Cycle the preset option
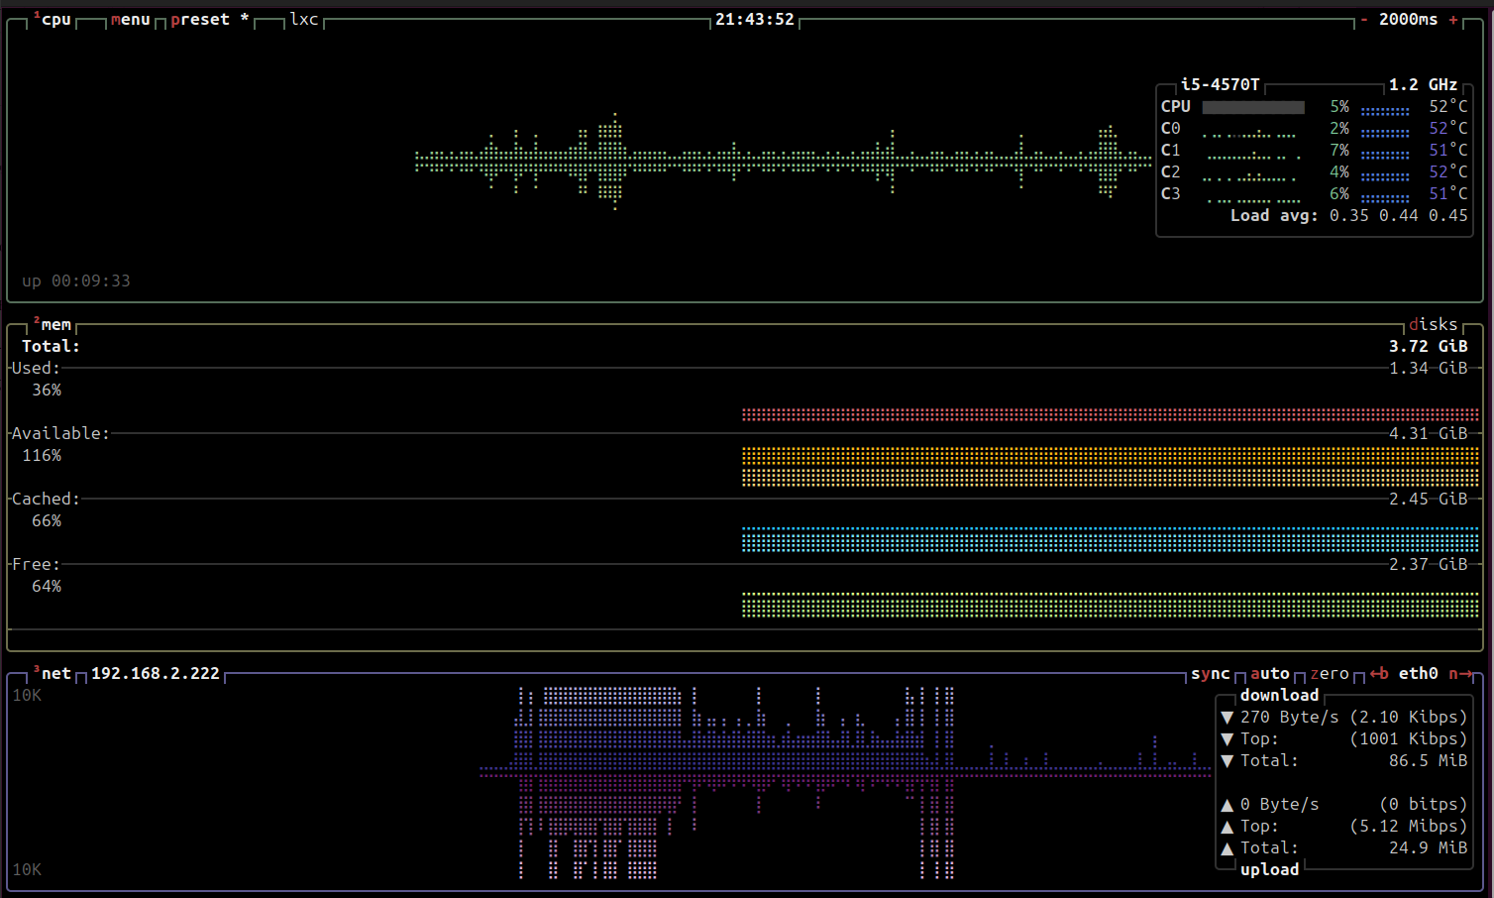The height and width of the screenshot is (898, 1494). tap(200, 20)
